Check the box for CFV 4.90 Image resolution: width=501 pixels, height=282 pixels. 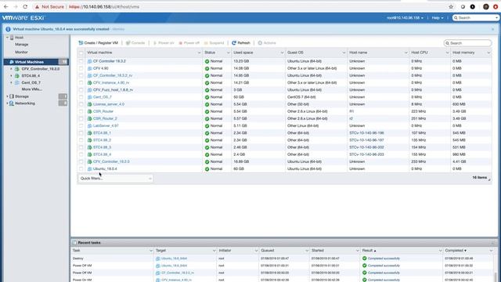coord(81,68)
